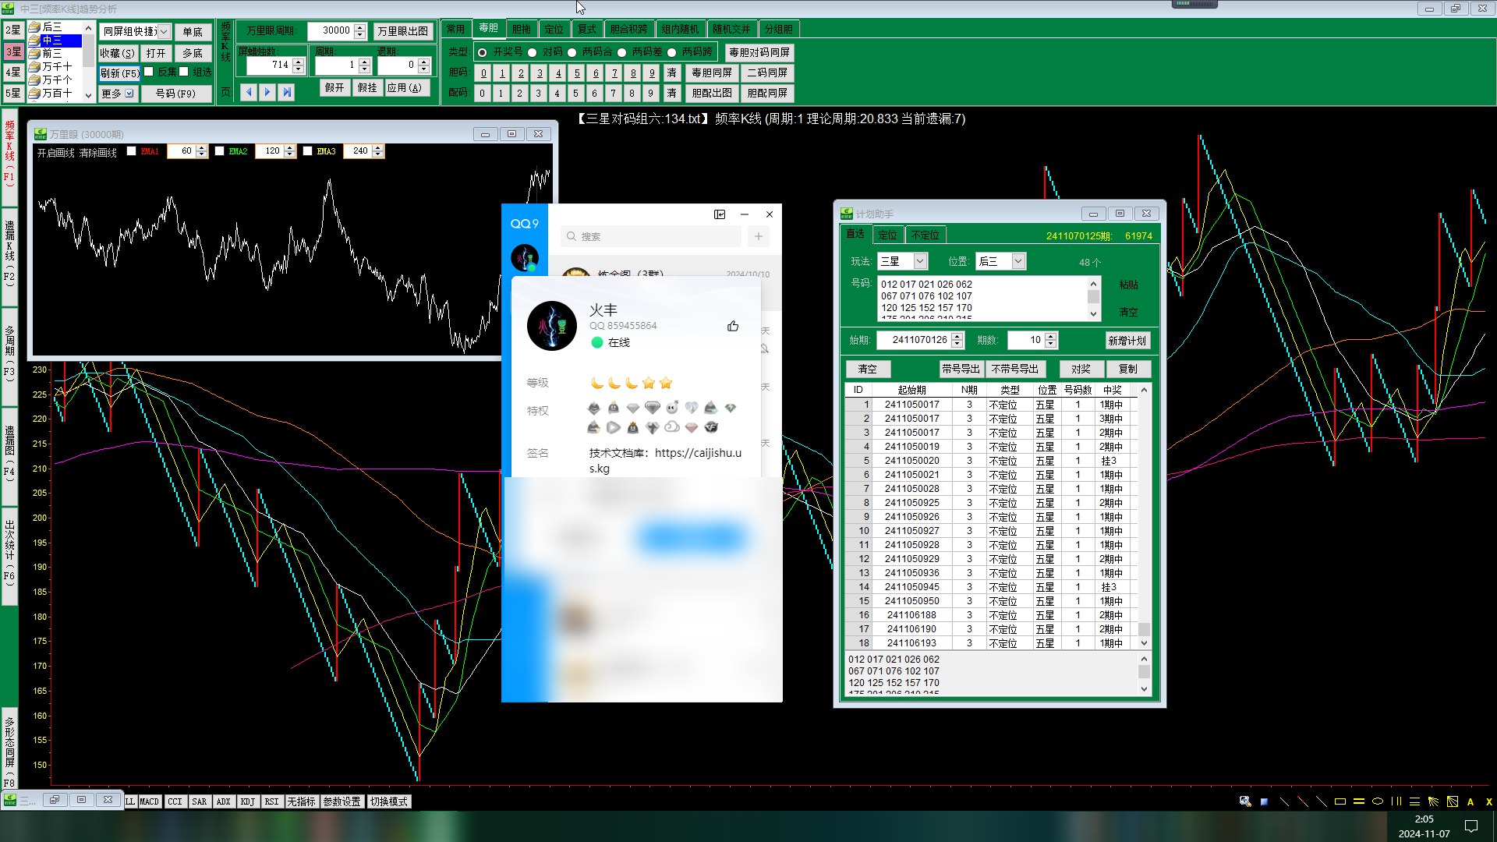Click the 切换模式 button
Image resolution: width=1497 pixels, height=842 pixels.
388,801
